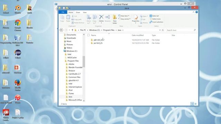The image size is (221, 124).
Task: Click Windows (C:) in address breadcrumb
Action: click(94, 30)
